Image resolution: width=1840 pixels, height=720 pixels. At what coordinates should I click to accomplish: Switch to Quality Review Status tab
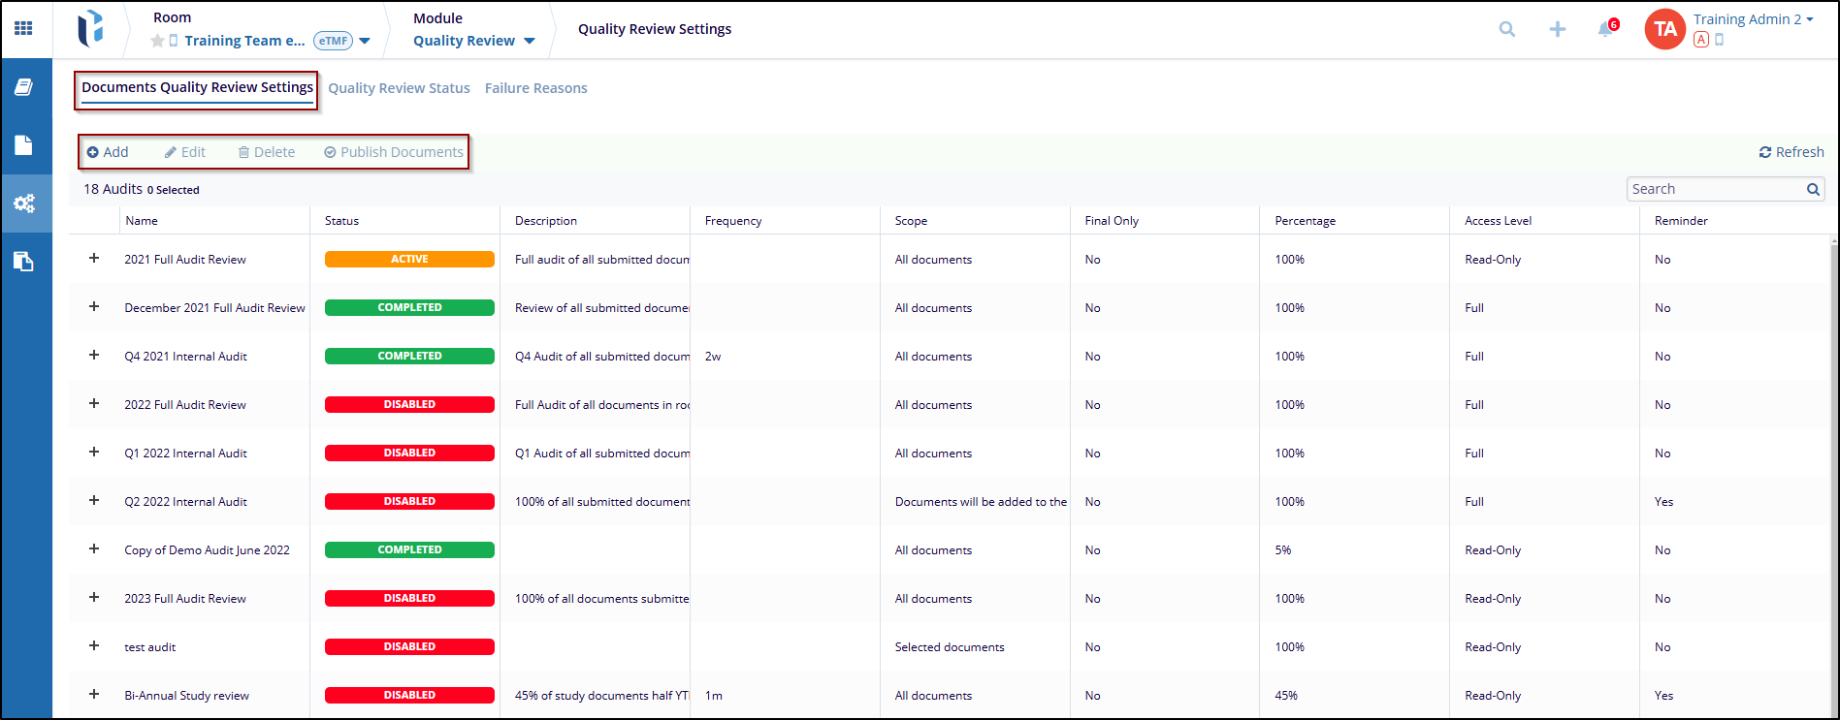(x=399, y=88)
